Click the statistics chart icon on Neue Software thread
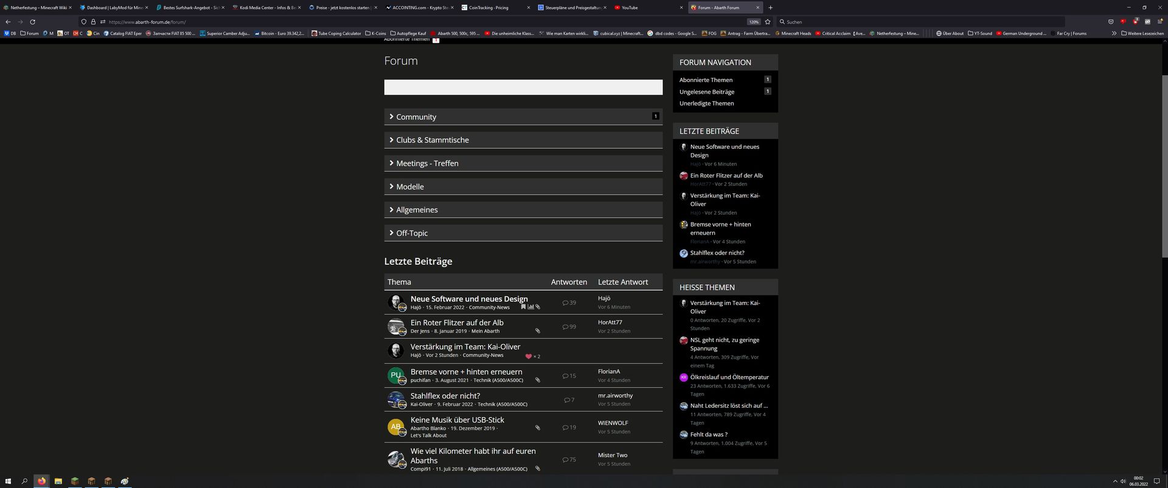 [530, 307]
